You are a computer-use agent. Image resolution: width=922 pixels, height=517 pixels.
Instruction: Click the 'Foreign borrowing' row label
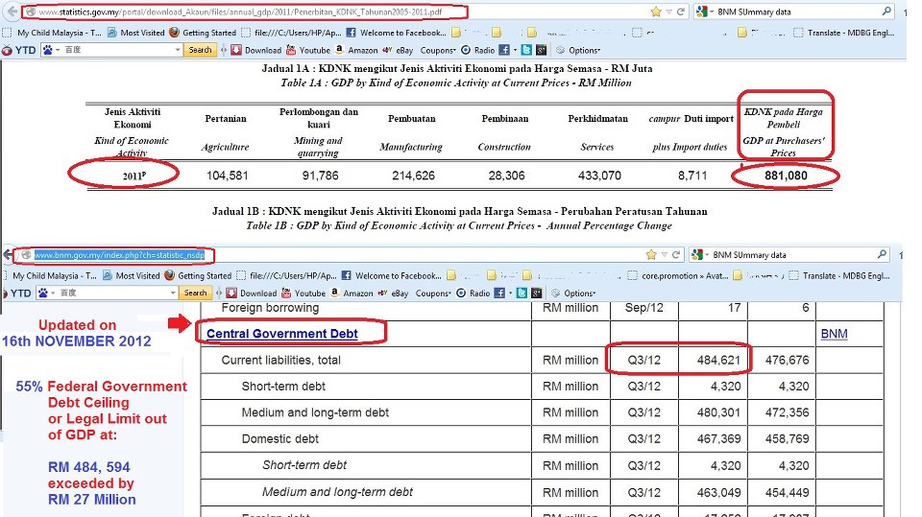pos(270,308)
